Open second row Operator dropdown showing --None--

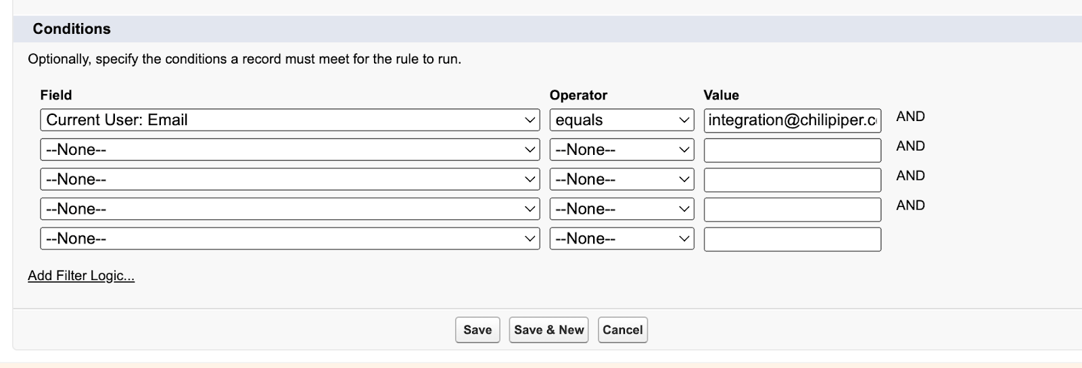pos(621,149)
